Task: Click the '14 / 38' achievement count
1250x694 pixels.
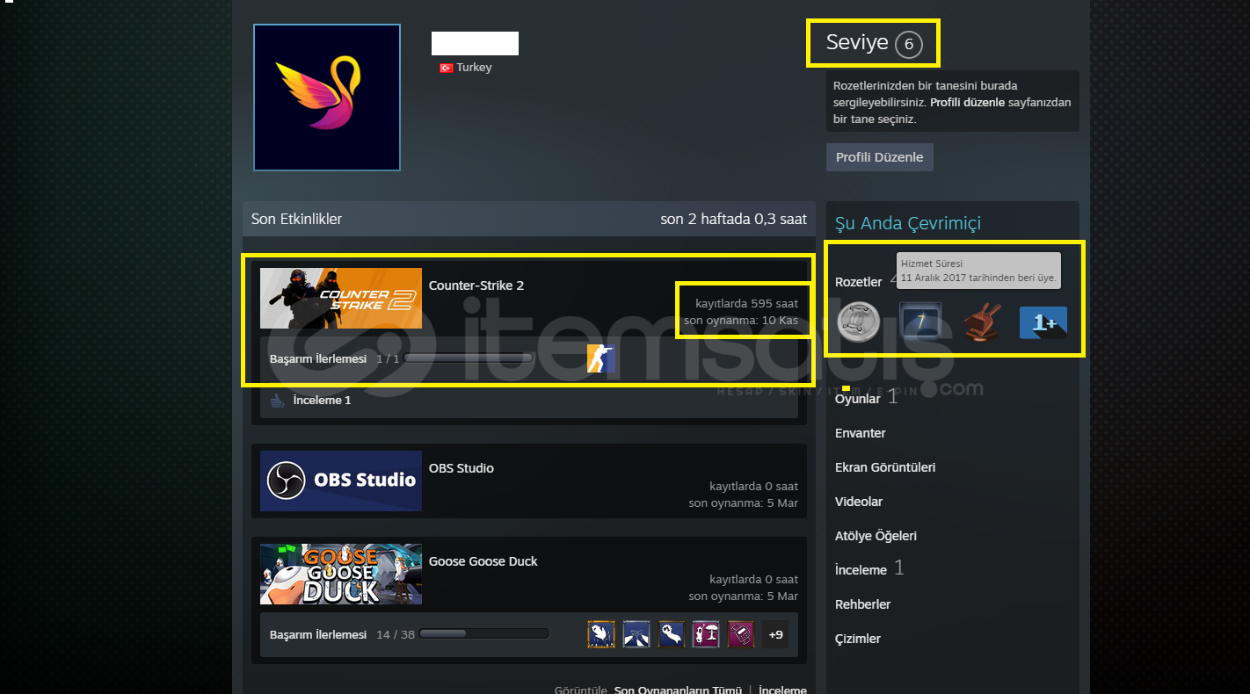Action: (x=396, y=634)
